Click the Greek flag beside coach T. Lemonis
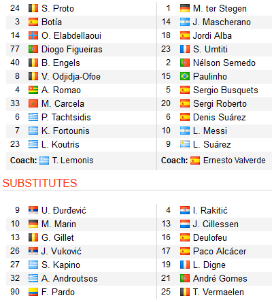274x302 pixels. click(44, 161)
